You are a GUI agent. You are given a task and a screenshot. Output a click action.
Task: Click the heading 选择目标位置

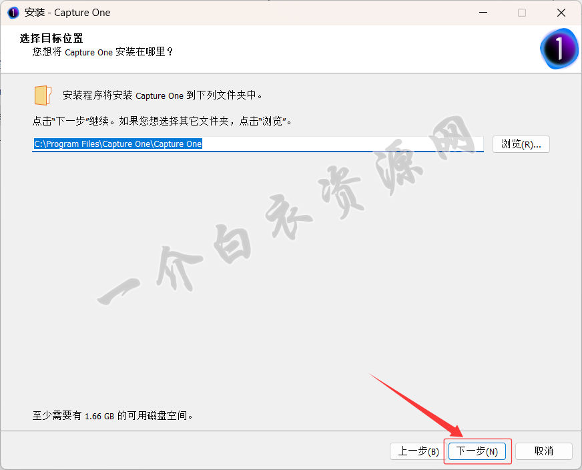tap(51, 38)
